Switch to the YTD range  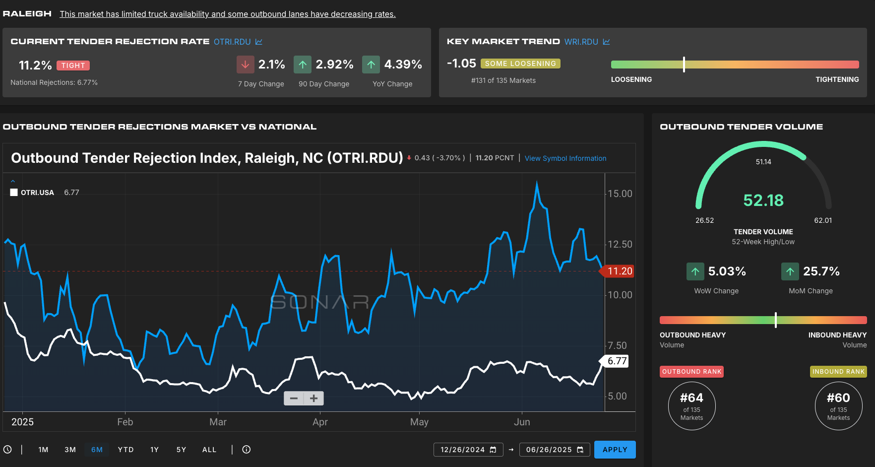[x=125, y=450]
